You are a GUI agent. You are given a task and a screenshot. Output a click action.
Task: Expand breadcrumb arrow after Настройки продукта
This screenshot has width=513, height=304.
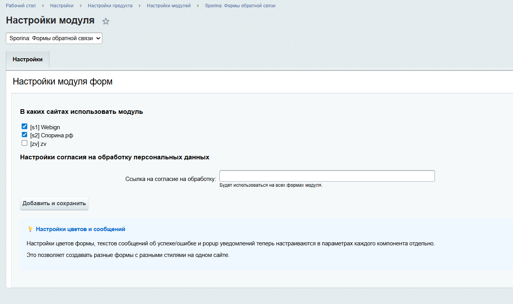point(140,6)
